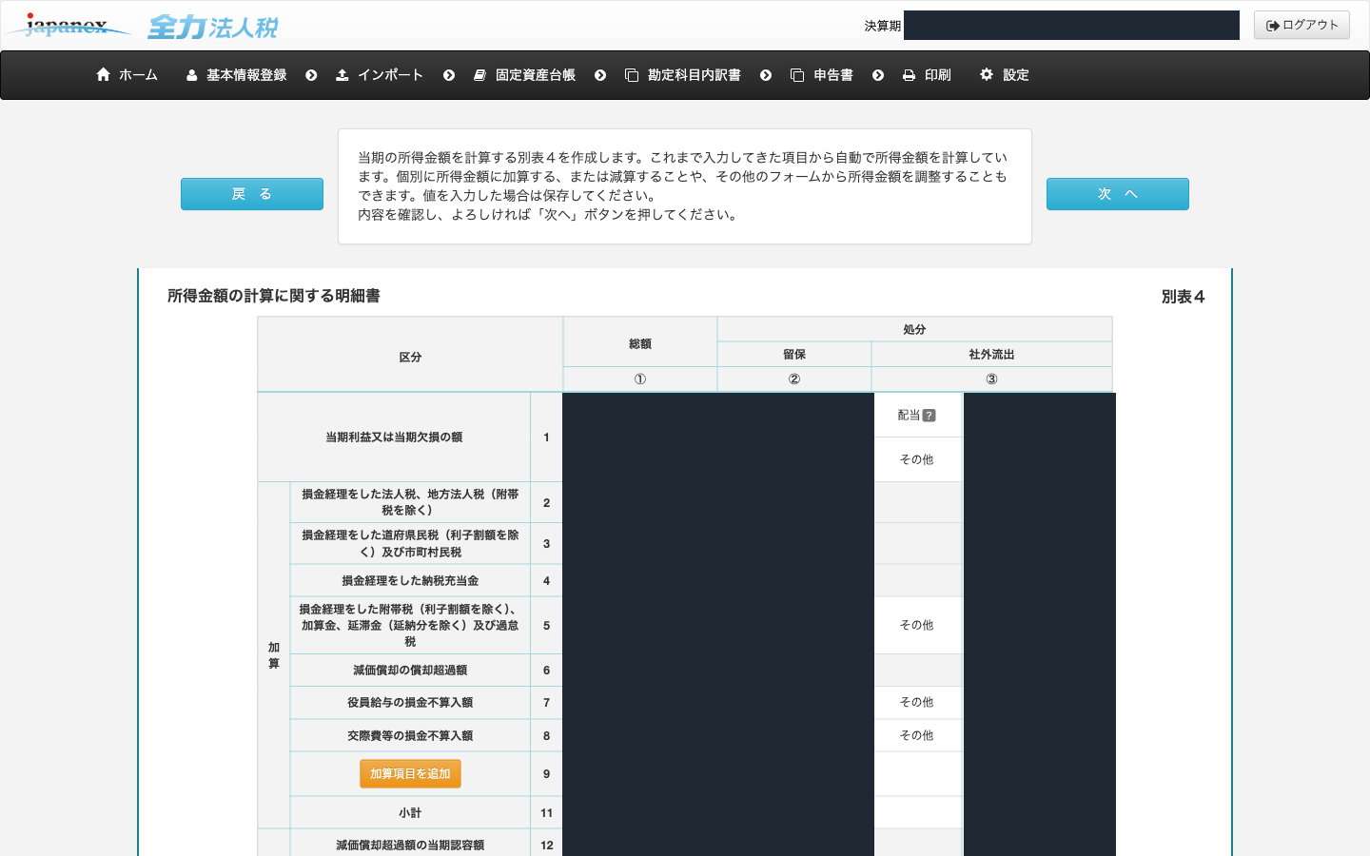Click the 損金経理をした道府県民税 row label
Screen dimensions: 1370x856
(410, 544)
